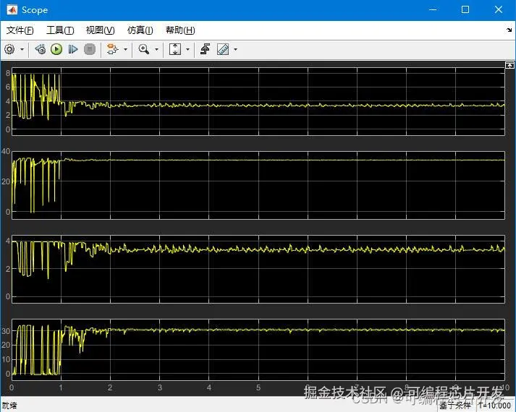516x412 pixels.
Task: Close the Scope window
Action: (x=499, y=10)
